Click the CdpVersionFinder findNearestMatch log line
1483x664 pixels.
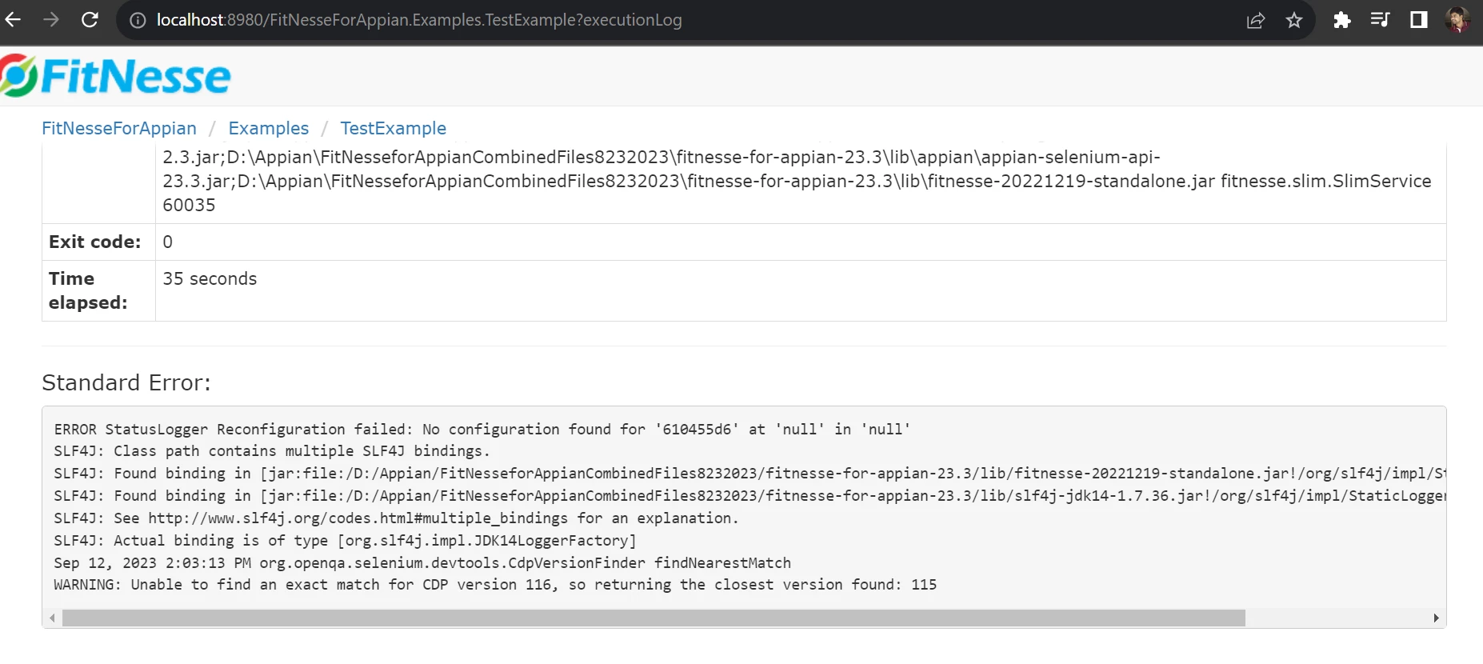pos(422,563)
